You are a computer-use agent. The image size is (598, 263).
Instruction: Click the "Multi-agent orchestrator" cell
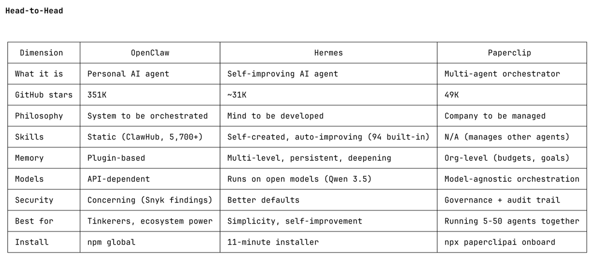click(502, 74)
